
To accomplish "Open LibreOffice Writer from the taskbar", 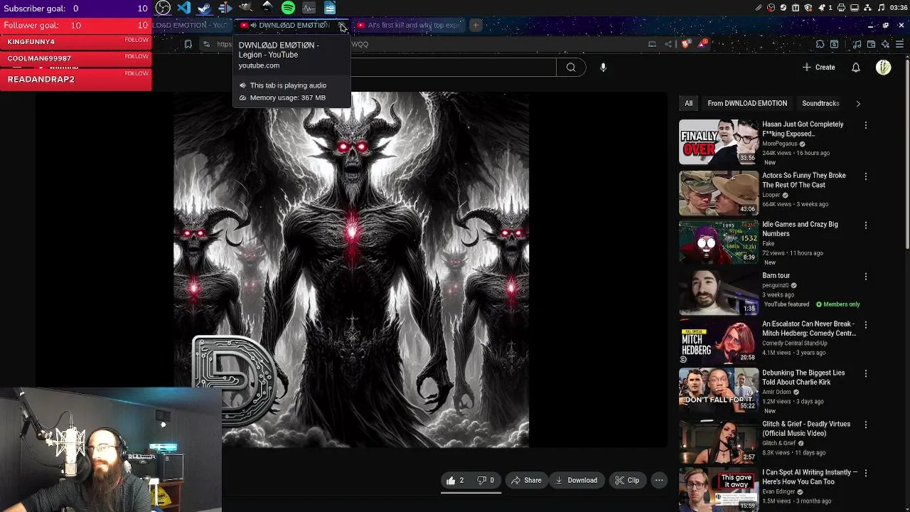I will [x=329, y=8].
